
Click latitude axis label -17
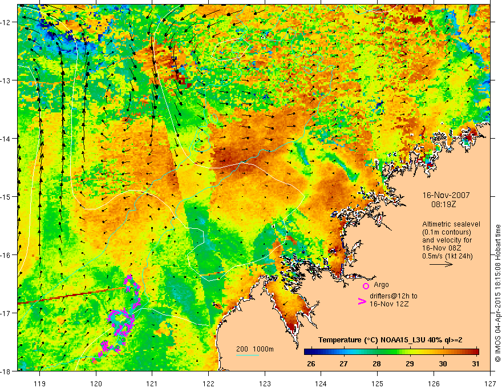click(6, 313)
